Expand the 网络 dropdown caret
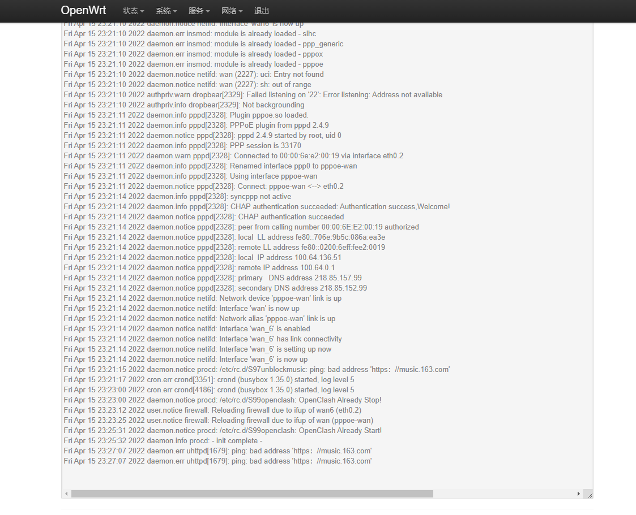Image resolution: width=636 pixels, height=515 pixels. [241, 11]
